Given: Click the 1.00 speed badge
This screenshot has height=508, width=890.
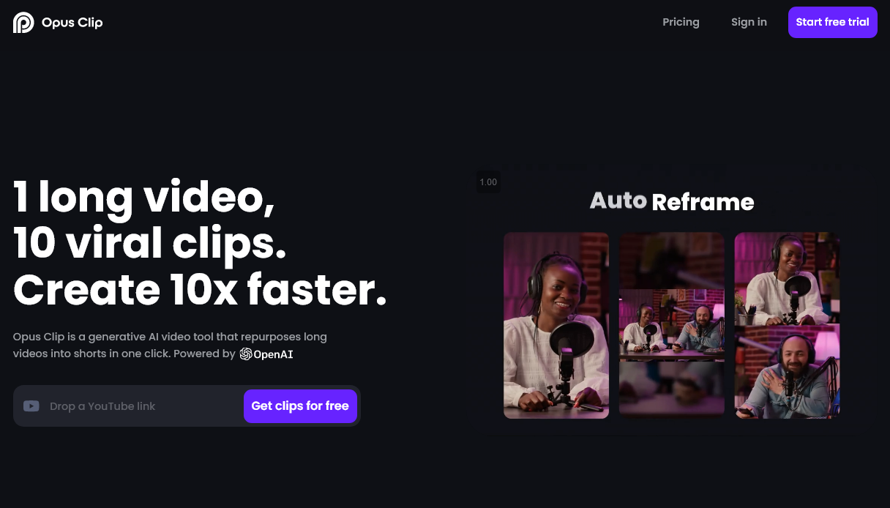Looking at the screenshot, I should point(488,182).
